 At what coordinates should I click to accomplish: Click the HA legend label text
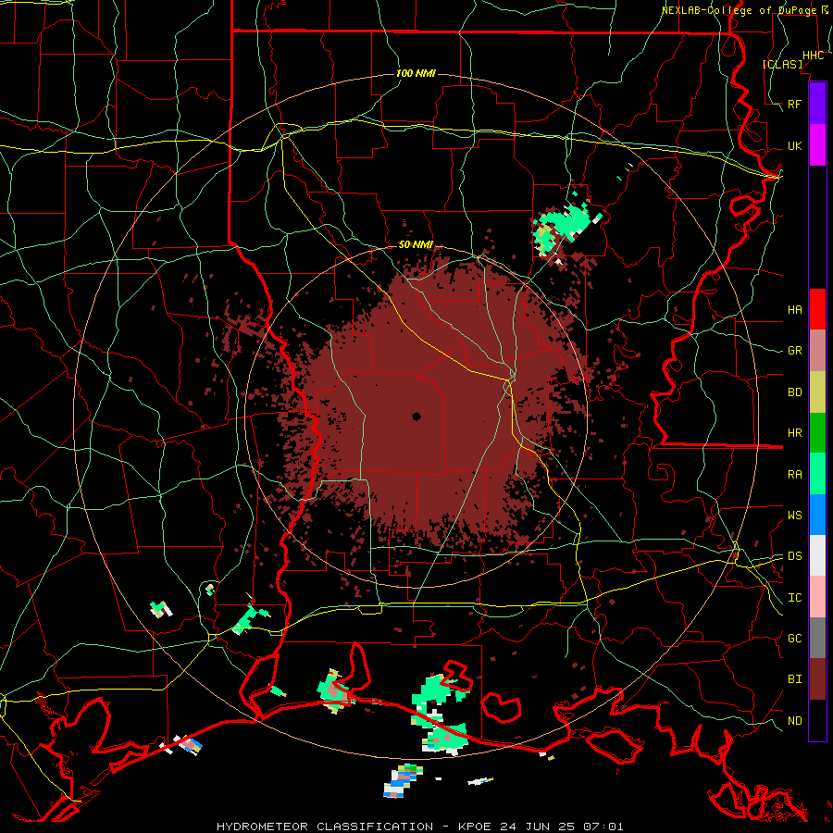point(795,309)
